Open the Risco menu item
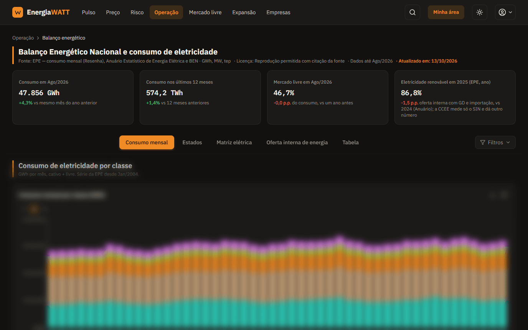Viewport: 528px width, 330px height. click(137, 12)
